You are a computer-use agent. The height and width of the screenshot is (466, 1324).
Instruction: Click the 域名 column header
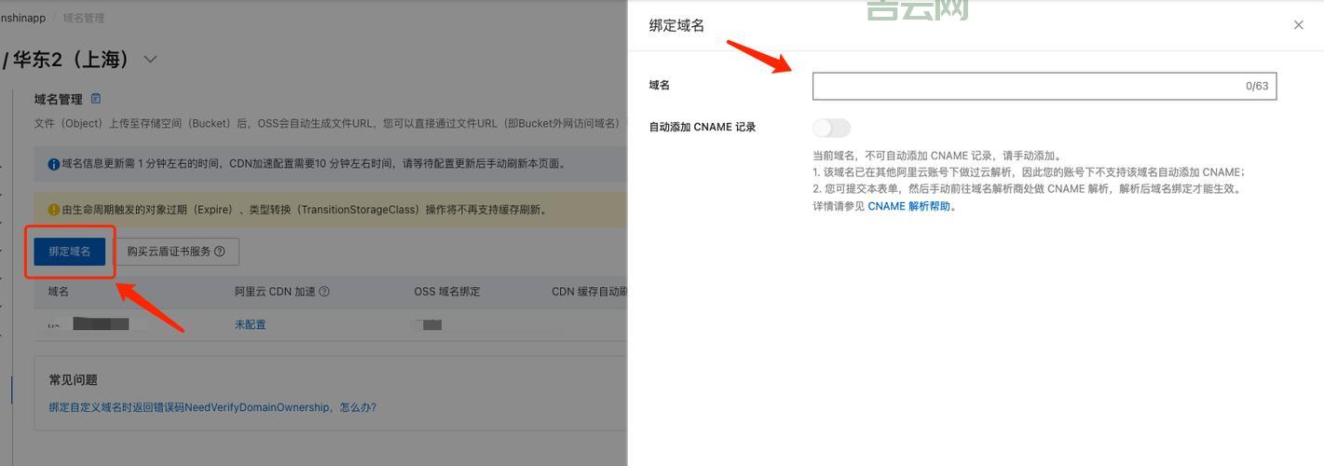(x=59, y=292)
